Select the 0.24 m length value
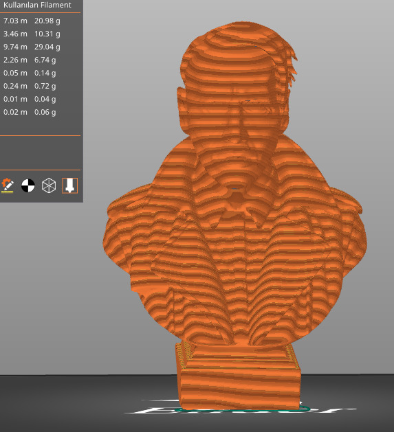Viewport: 394px width, 432px height. 15,86
